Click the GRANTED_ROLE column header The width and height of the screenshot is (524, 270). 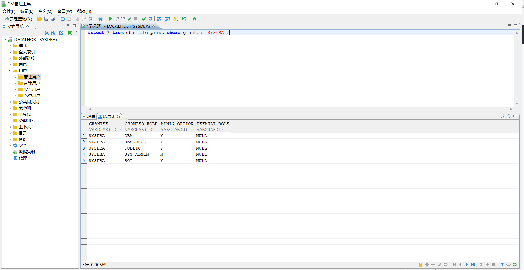(x=141, y=126)
